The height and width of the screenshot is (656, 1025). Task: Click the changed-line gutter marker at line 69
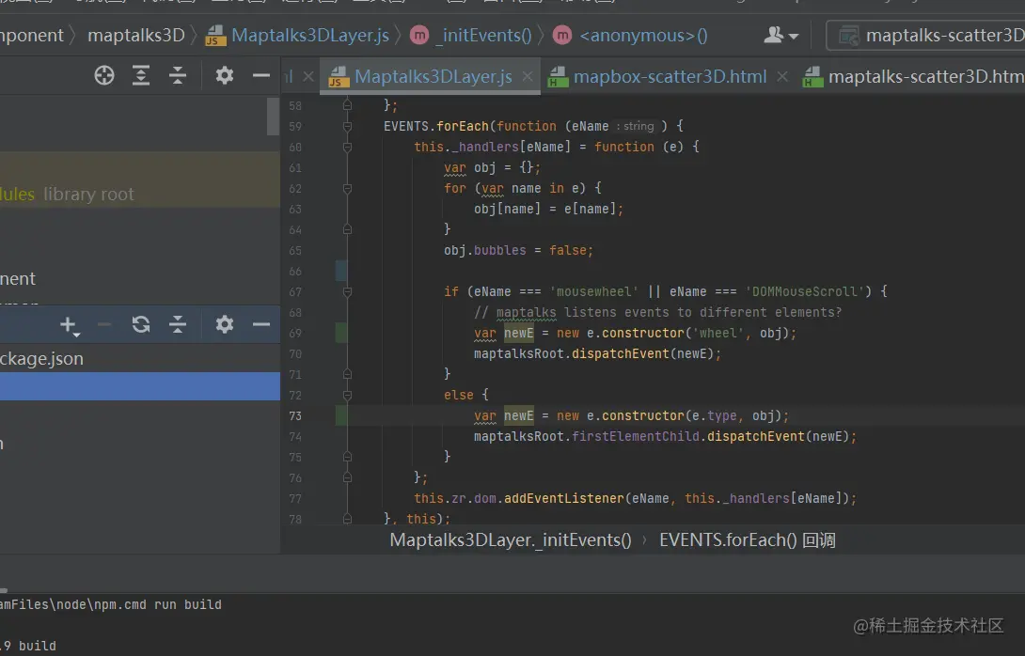[x=340, y=334]
